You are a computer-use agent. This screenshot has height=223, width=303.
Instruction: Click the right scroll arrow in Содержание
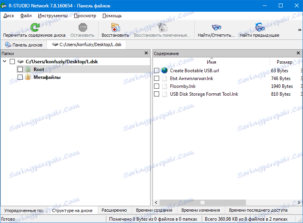[x=299, y=203]
